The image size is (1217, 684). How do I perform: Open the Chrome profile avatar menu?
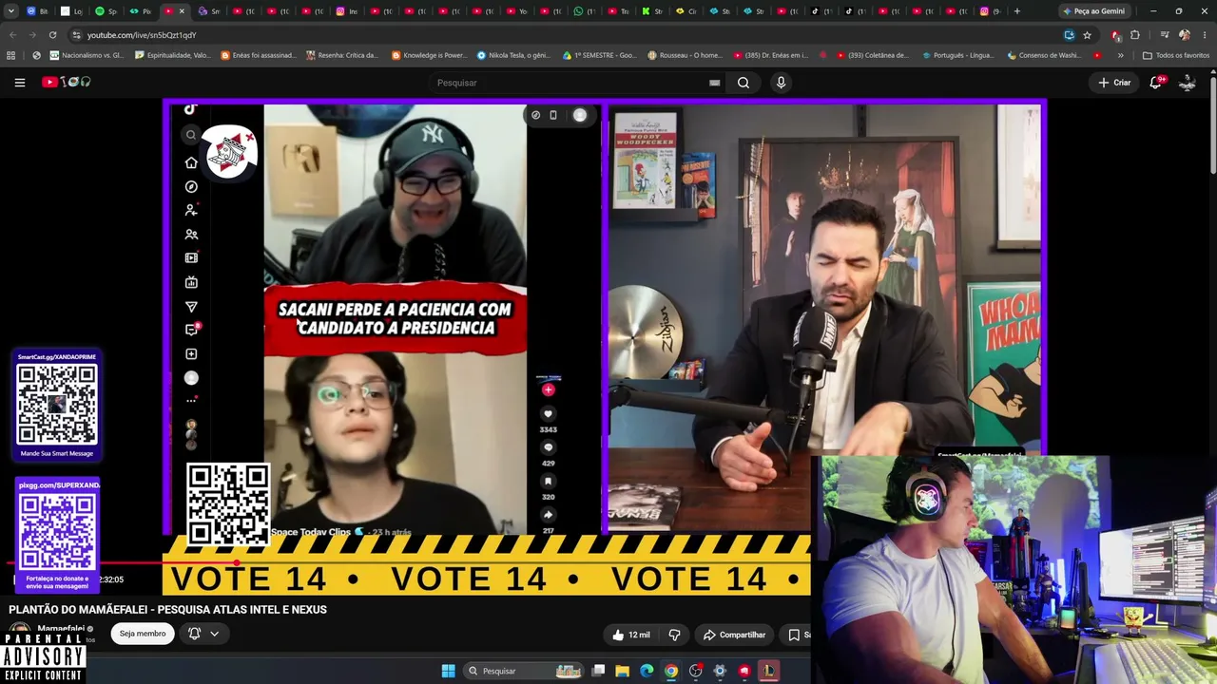point(1185,35)
